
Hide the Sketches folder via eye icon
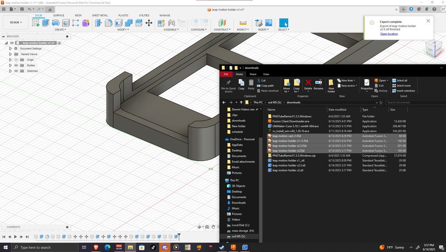tap(16, 71)
